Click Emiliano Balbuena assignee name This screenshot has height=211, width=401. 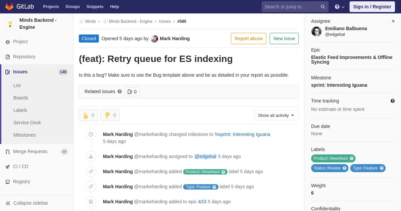[346, 28]
